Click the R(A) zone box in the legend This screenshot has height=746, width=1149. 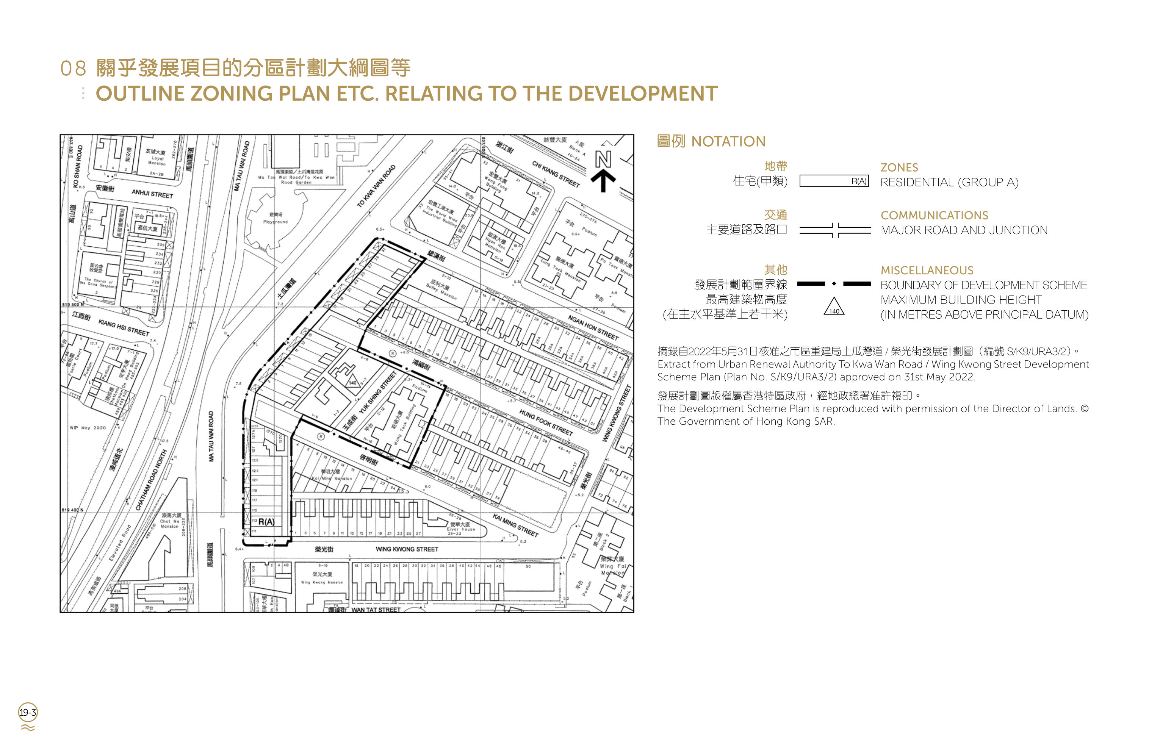point(834,181)
